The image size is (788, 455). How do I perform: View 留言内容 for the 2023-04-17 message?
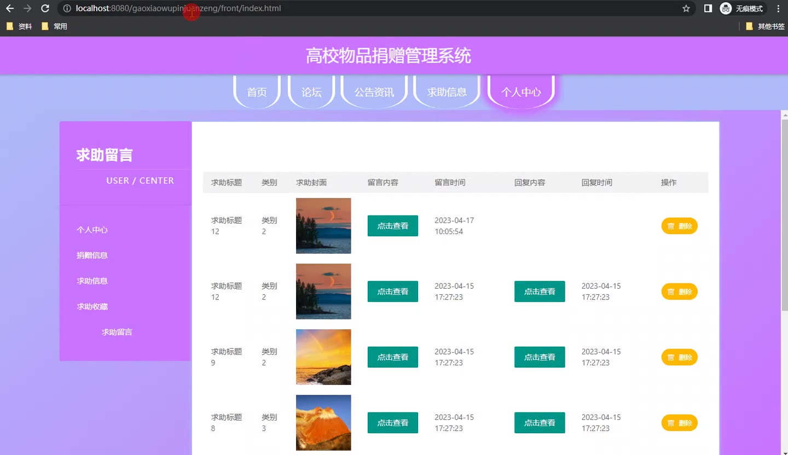point(393,226)
